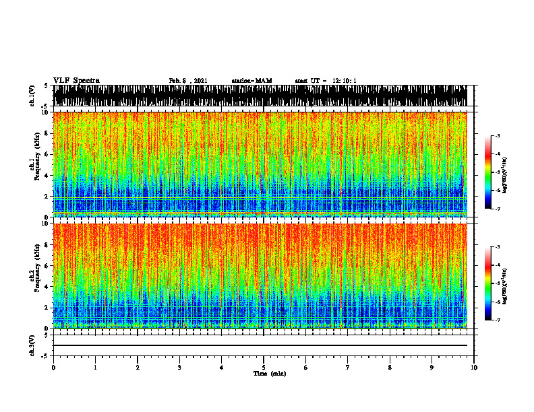Click the ch.1 colorbar log(PSD) label

[504, 176]
